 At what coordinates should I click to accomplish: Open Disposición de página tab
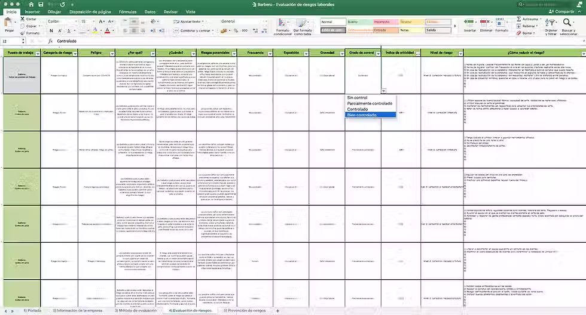point(90,12)
